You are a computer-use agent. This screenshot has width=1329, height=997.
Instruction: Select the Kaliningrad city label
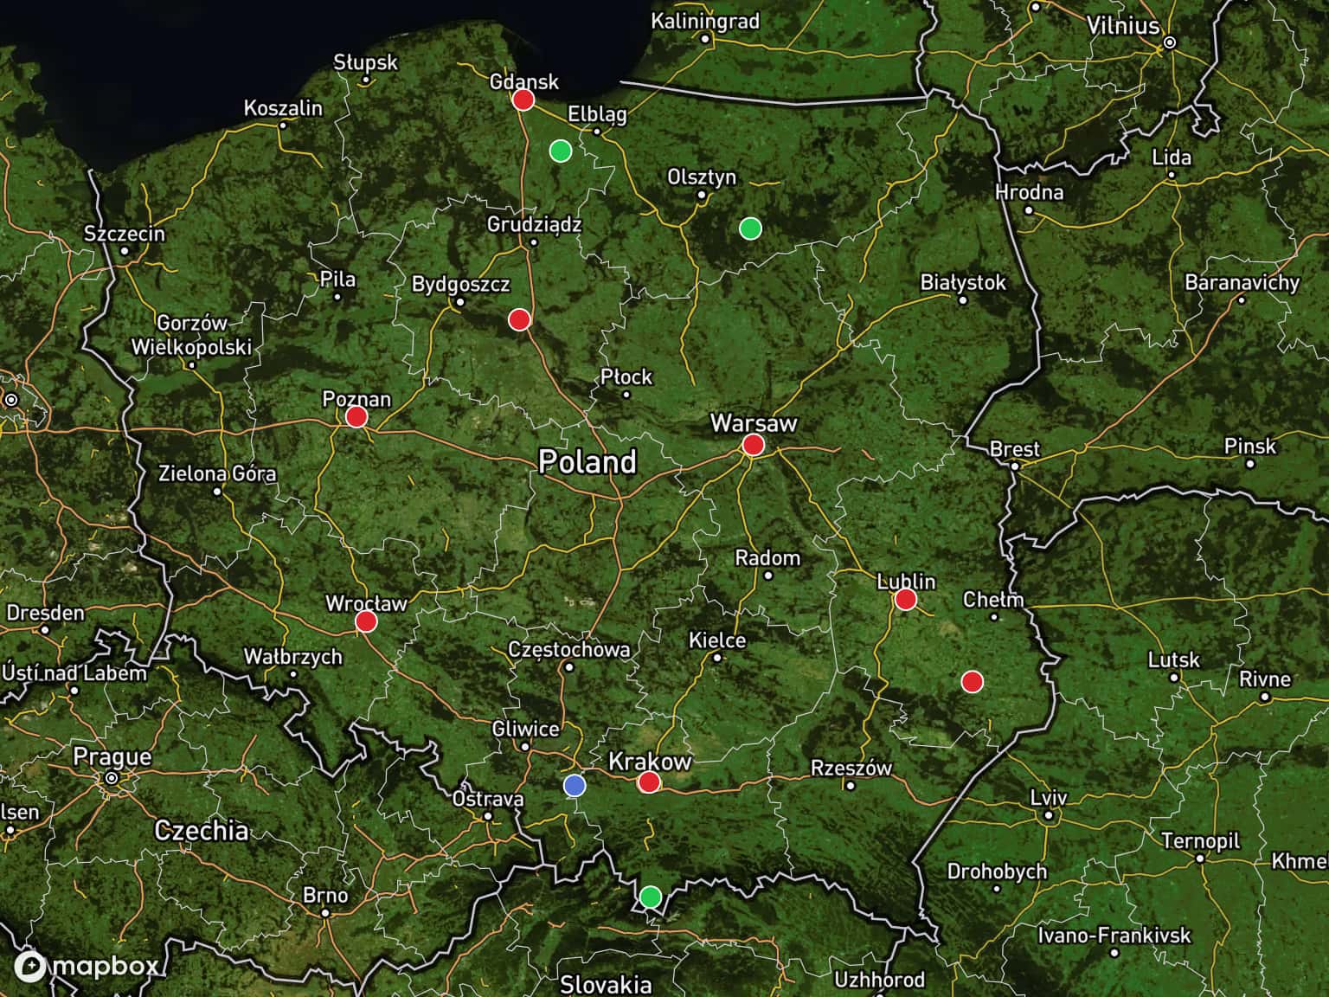coord(705,21)
